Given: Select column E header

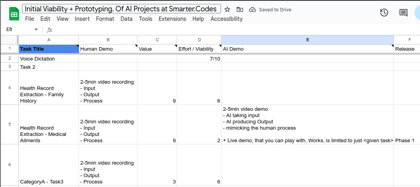Looking at the screenshot, I should pyautogui.click(x=308, y=40).
